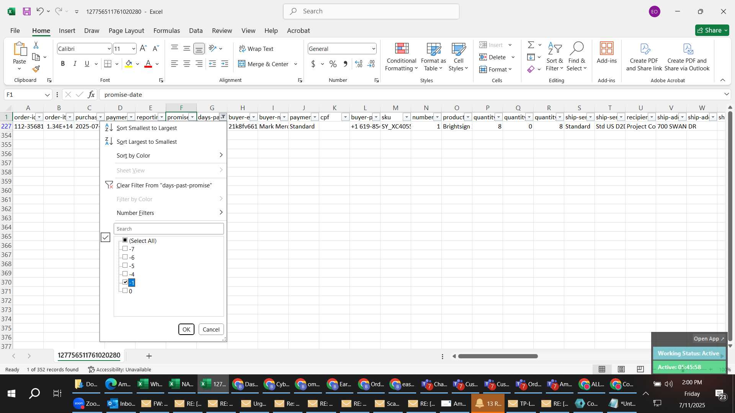Image resolution: width=735 pixels, height=413 pixels.
Task: Click Increase Font Size icon
Action: click(x=143, y=49)
